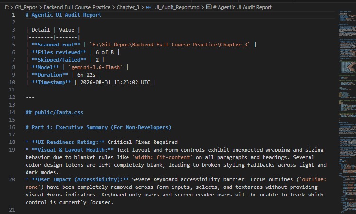Click the heading symbol icon in breadcrumbs
The width and height of the screenshot is (356, 214).
point(209,7)
